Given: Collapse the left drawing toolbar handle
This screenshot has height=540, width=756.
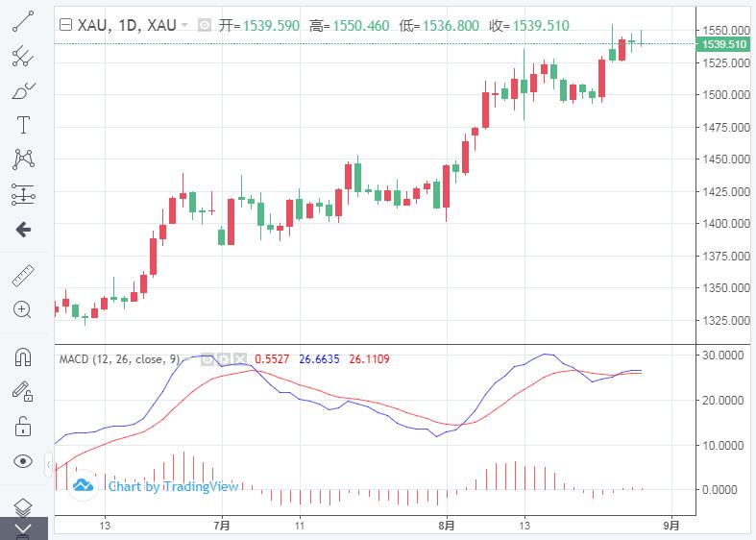Looking at the screenshot, I should pos(49,465).
